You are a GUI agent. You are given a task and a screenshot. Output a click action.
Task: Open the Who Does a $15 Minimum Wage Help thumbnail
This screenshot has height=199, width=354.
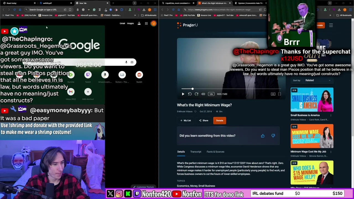pos(312,172)
